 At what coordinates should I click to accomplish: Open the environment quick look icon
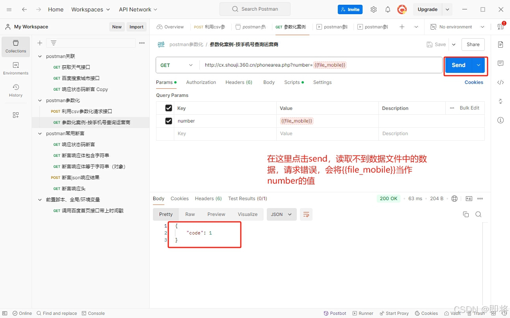501,26
